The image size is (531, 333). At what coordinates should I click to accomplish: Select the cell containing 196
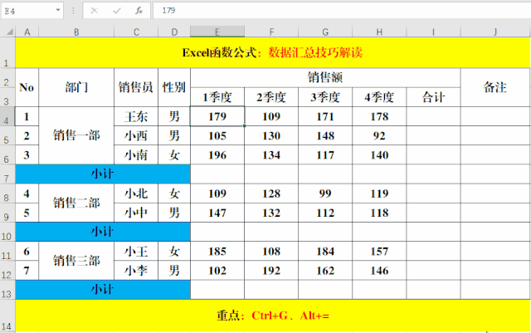(x=217, y=155)
